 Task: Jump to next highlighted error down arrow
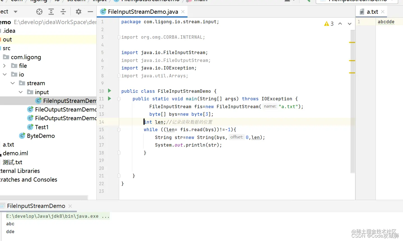pos(349,24)
